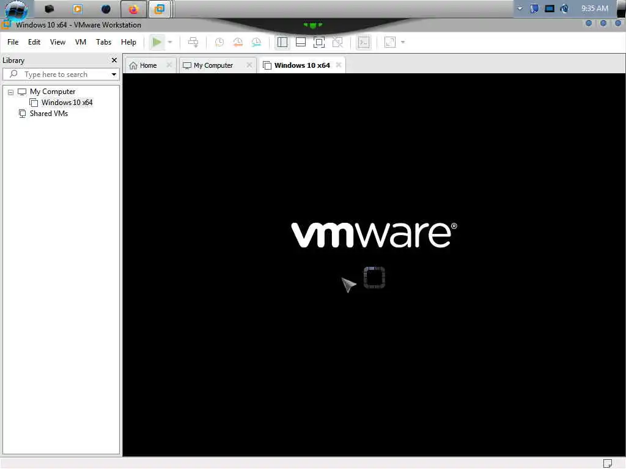The width and height of the screenshot is (626, 469).
Task: Click the home icon on Home tab
Action: click(x=133, y=65)
